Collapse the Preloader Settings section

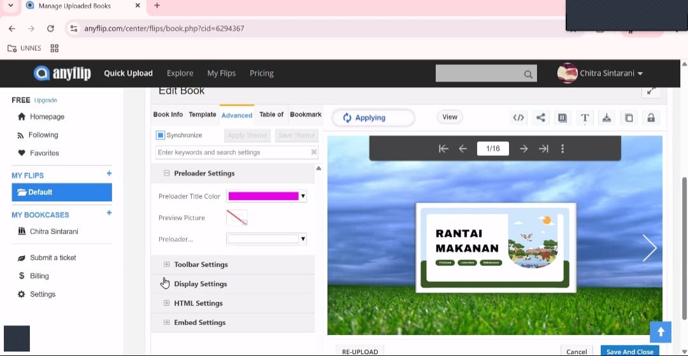[167, 173]
